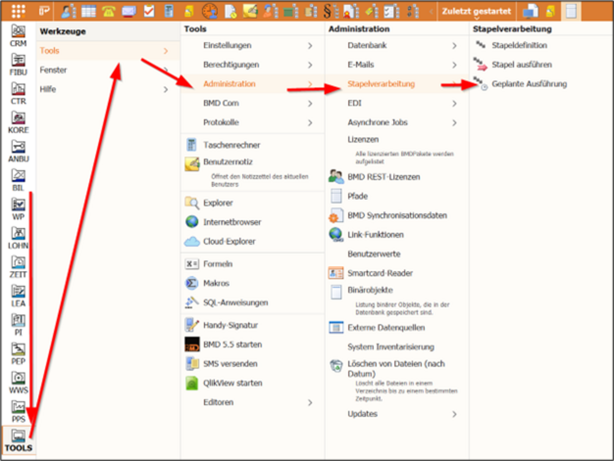
Task: Open Externe Datenquellen entry
Action: point(386,328)
